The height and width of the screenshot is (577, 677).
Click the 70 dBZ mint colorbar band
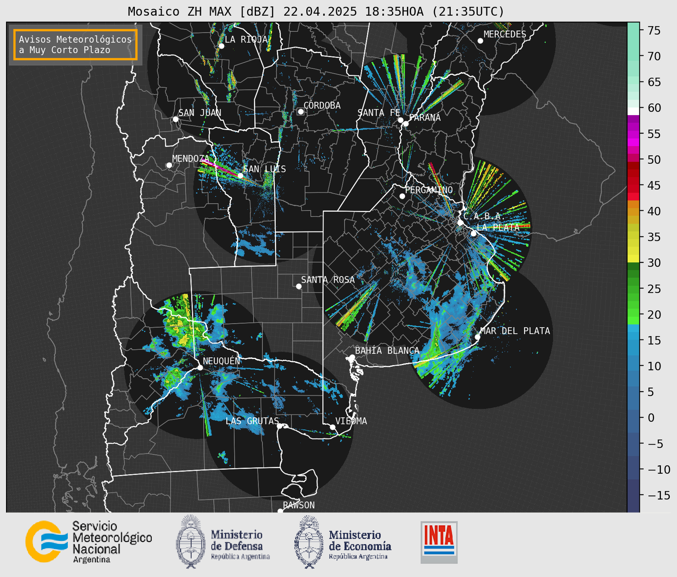click(x=633, y=56)
